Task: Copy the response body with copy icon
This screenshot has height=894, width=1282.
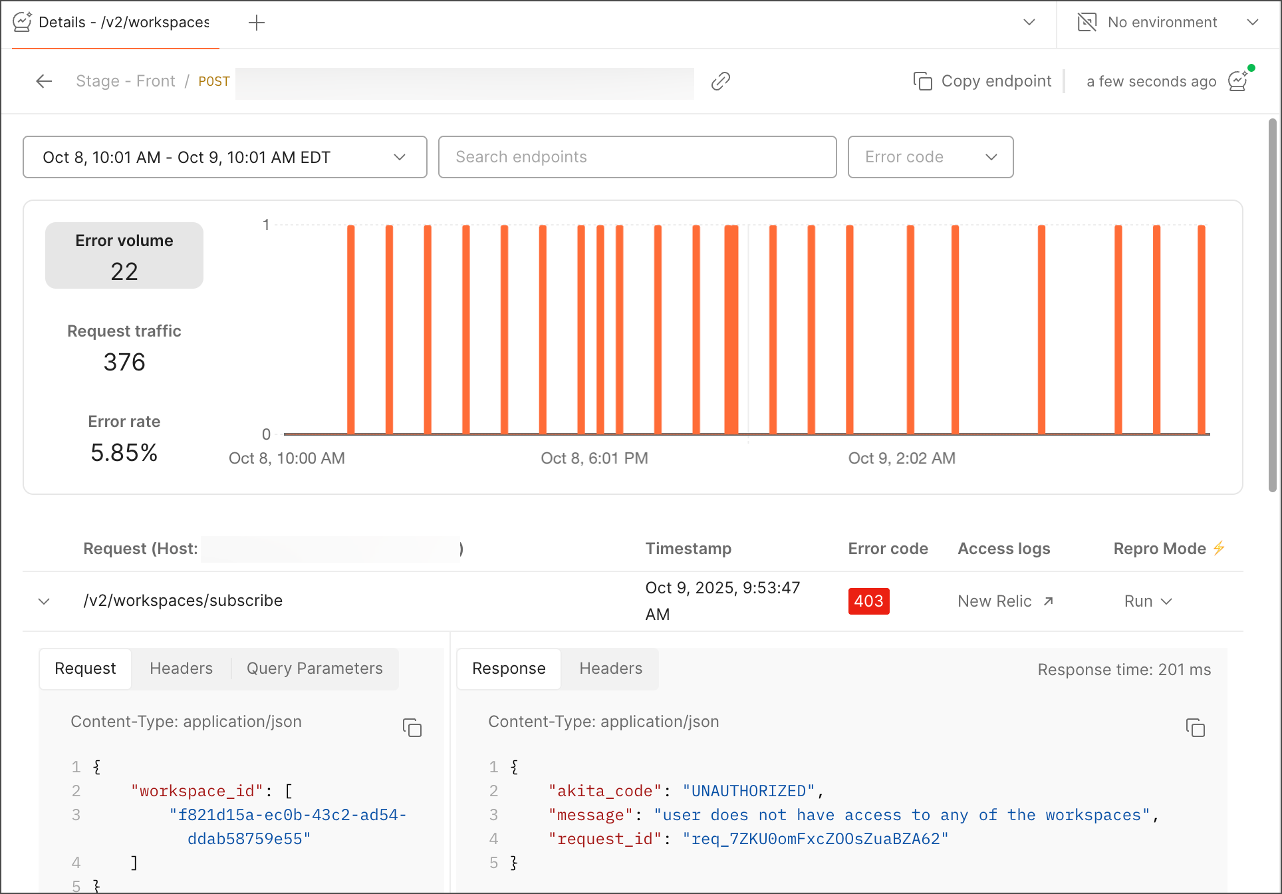Action: click(x=1195, y=728)
